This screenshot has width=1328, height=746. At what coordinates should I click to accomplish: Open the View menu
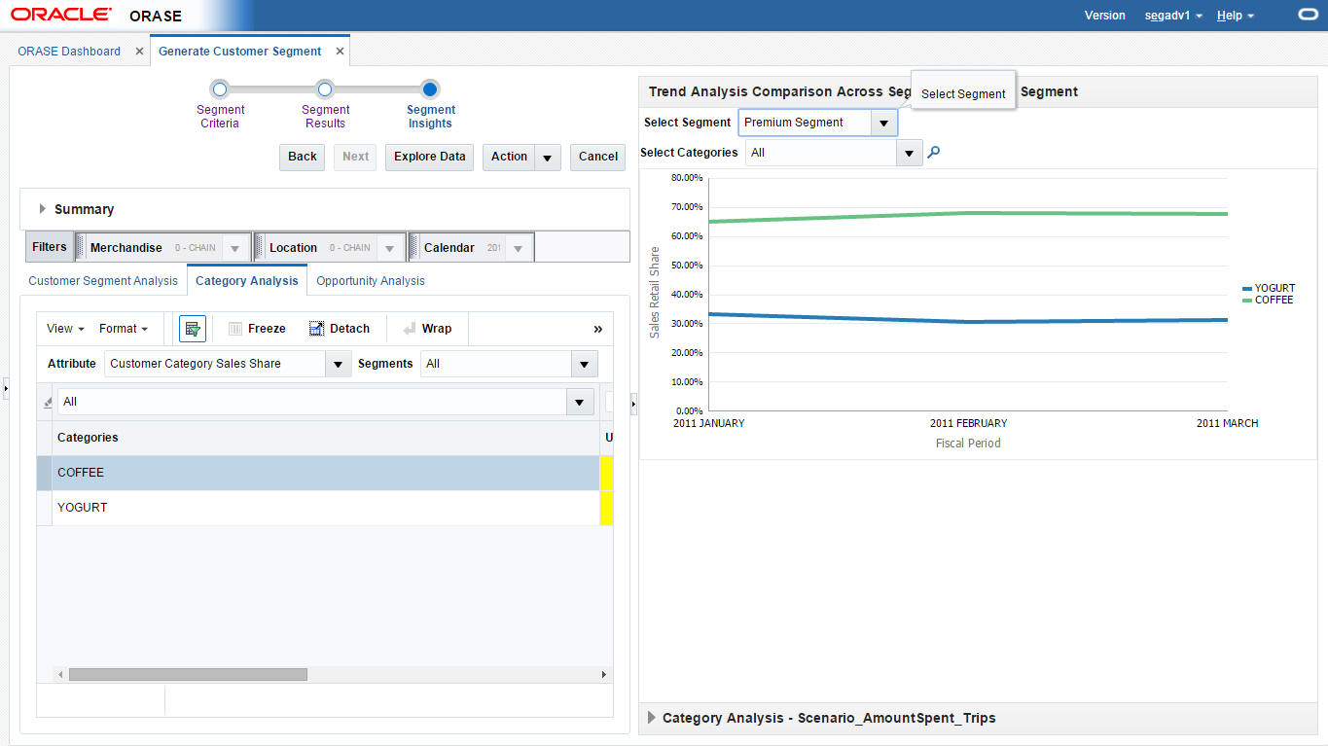65,329
